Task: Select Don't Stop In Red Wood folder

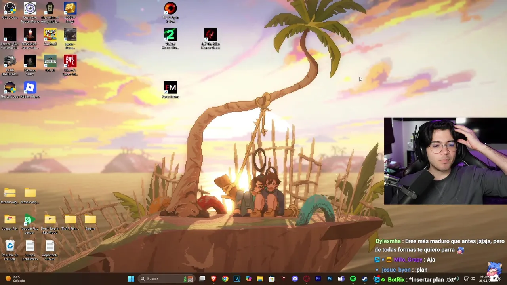Action: tap(50, 224)
